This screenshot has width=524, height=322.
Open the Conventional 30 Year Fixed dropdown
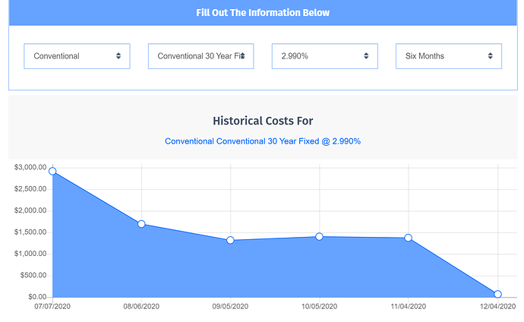point(200,56)
